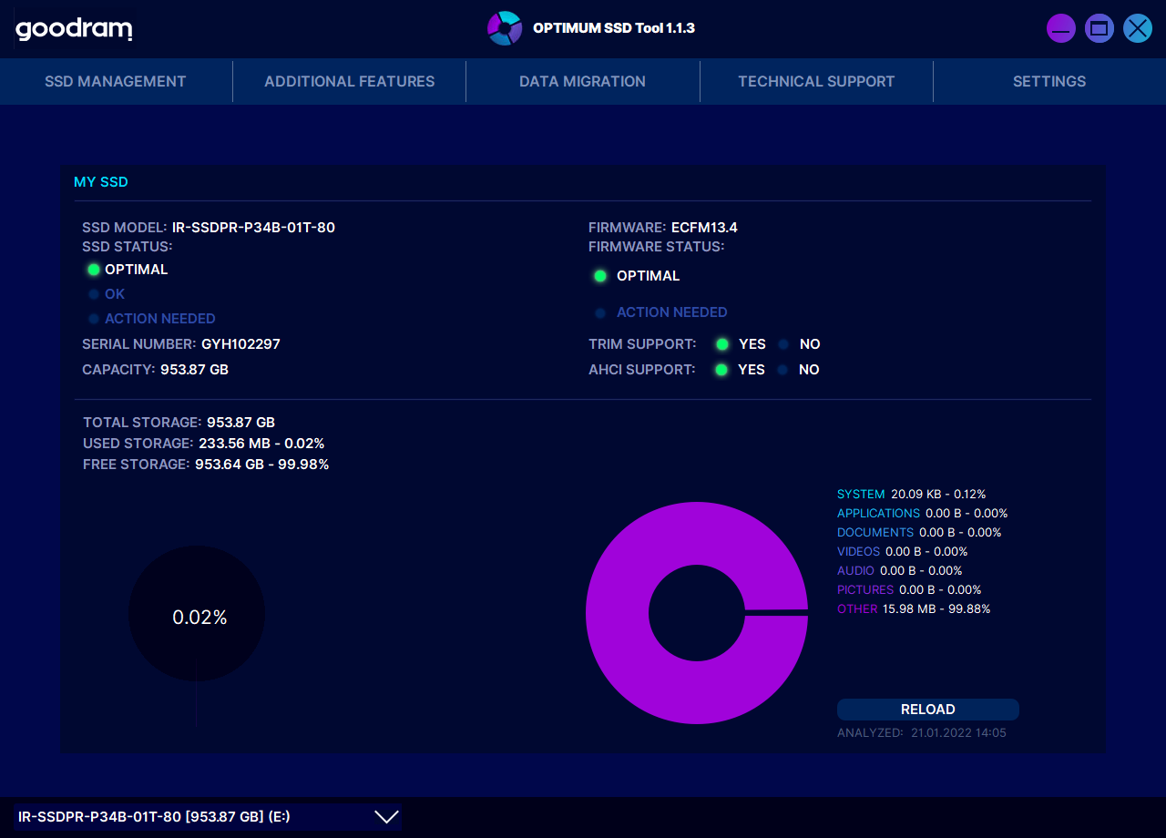This screenshot has height=838, width=1166.
Task: Click the SSD model value IR-SSDPR-P34B-01T-80
Action: click(253, 228)
